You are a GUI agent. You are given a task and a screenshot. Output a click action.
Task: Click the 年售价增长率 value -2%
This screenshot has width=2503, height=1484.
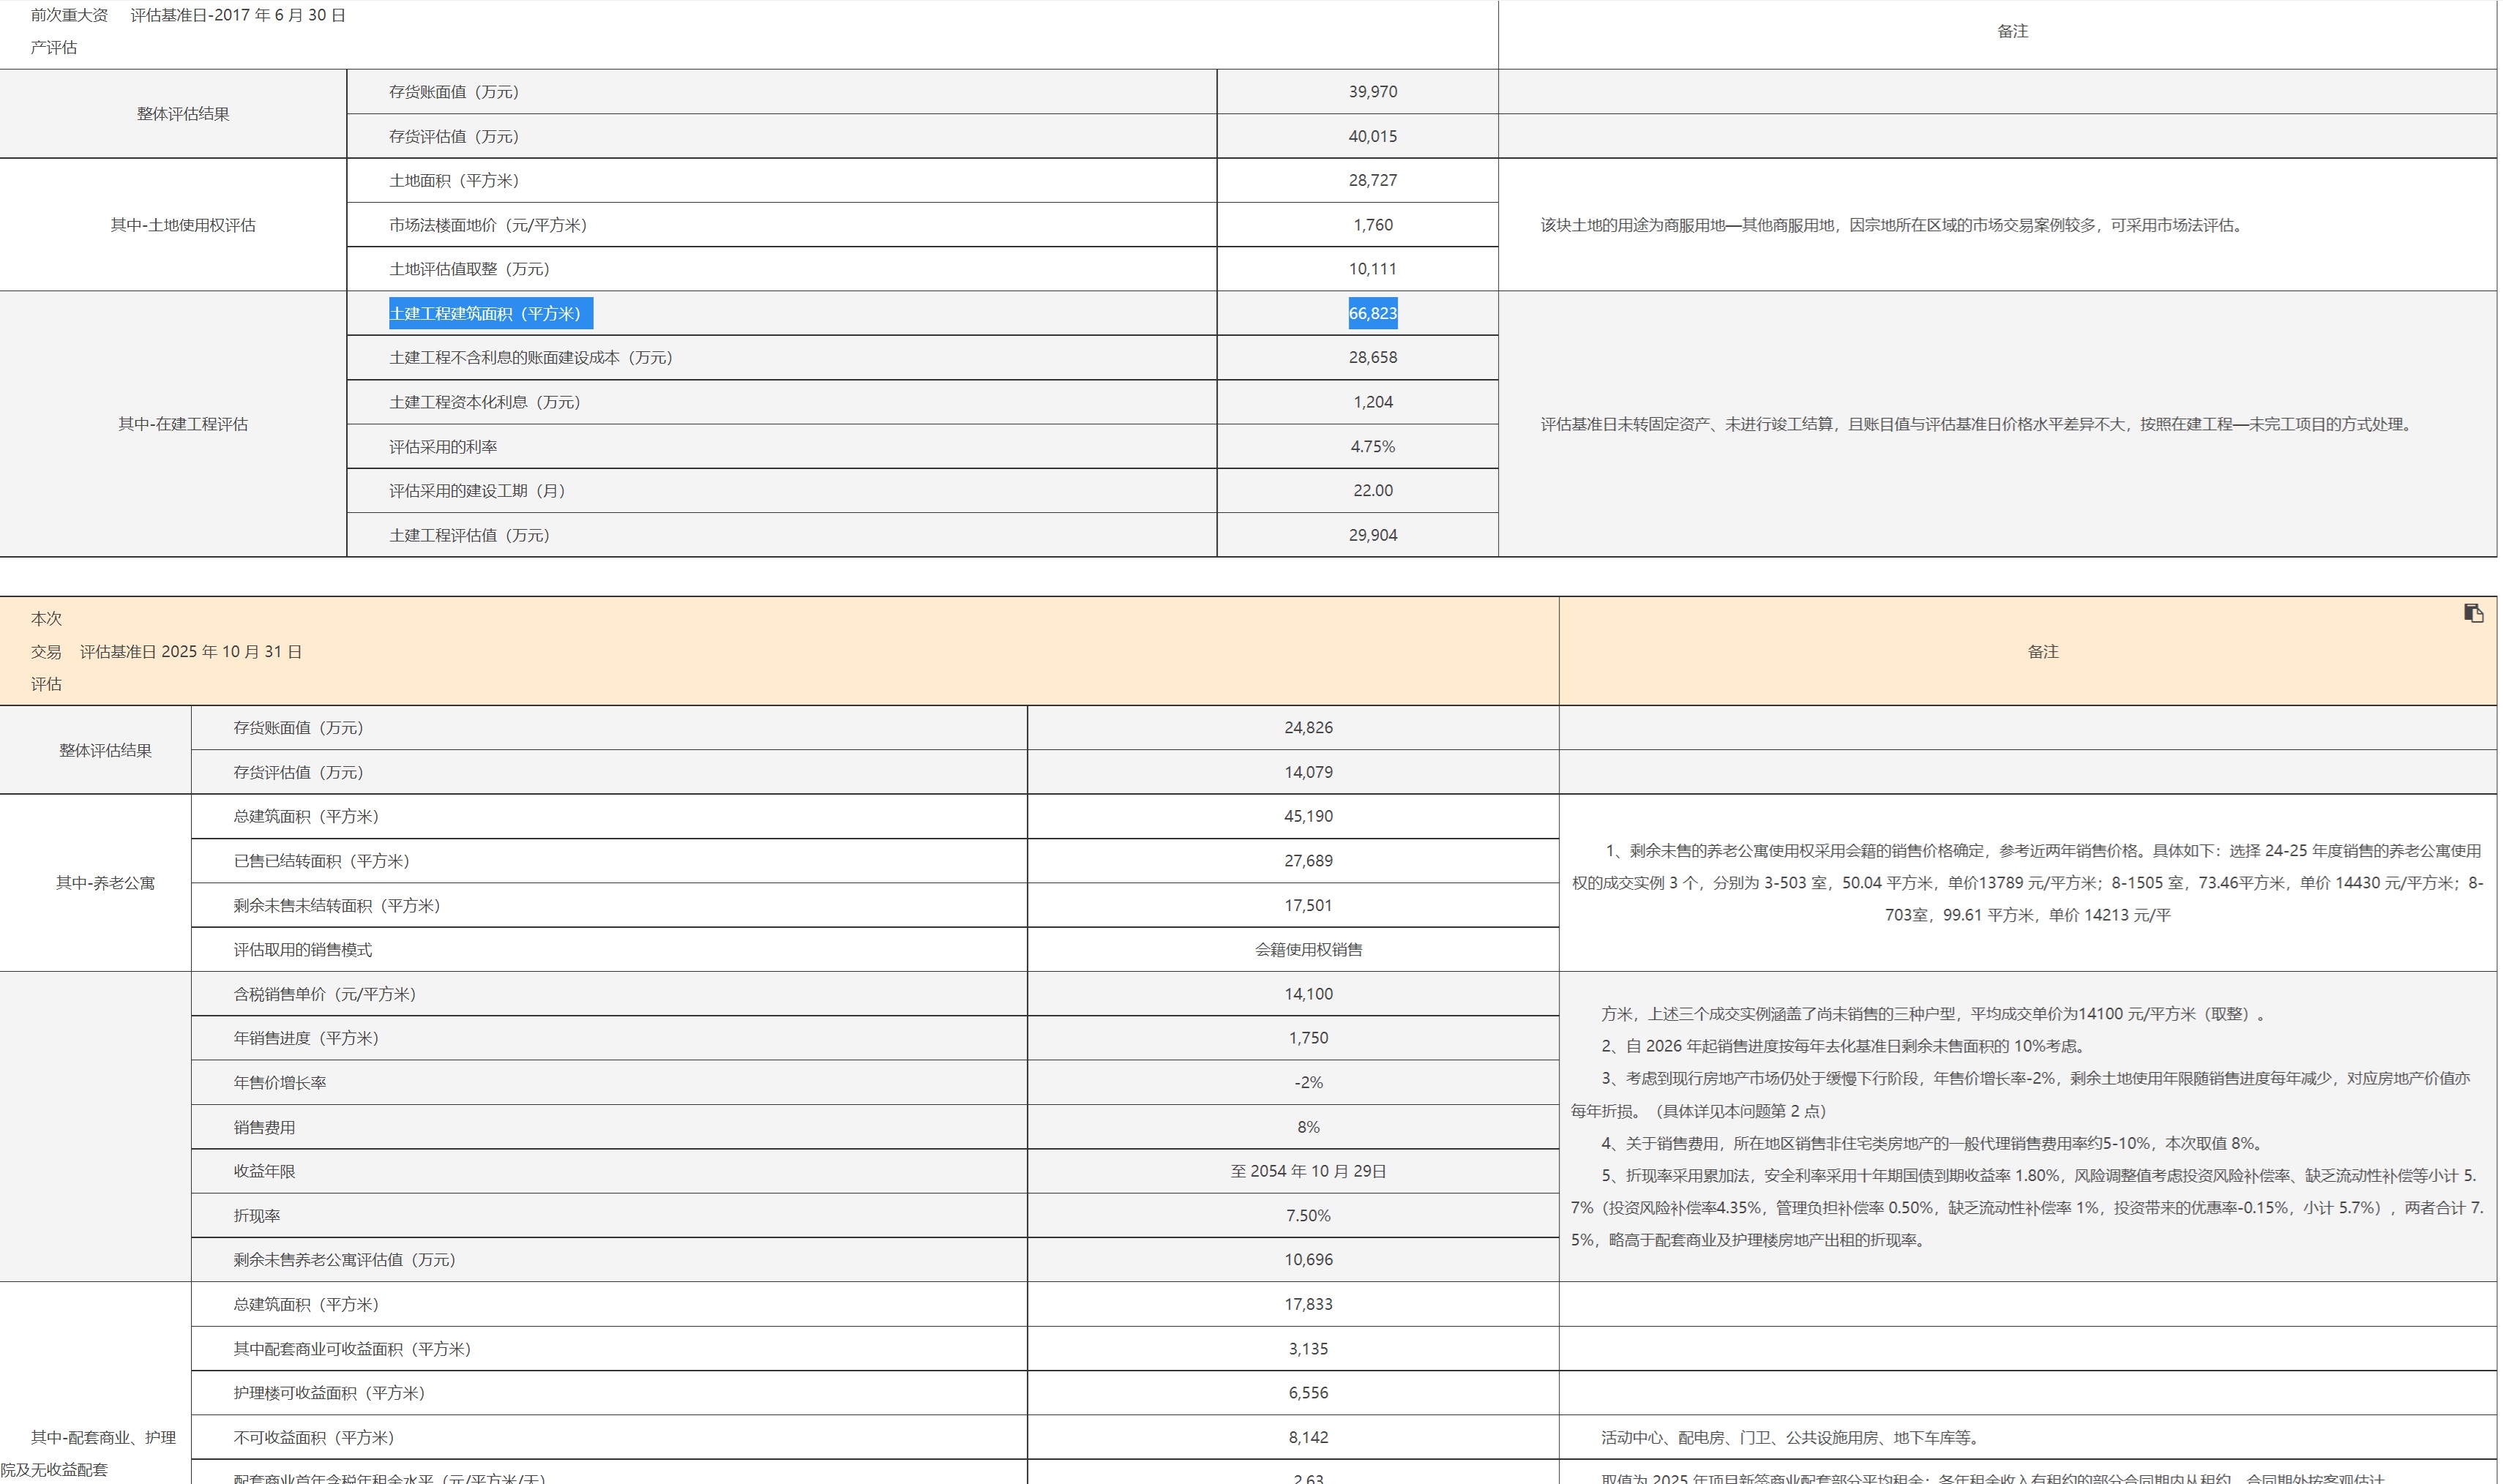coord(1308,1083)
